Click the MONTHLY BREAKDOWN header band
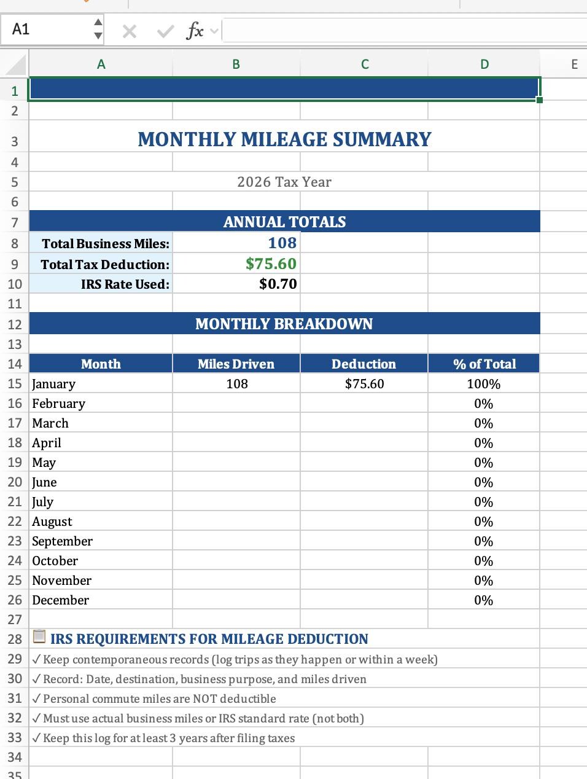The height and width of the screenshot is (779, 587). click(x=284, y=324)
